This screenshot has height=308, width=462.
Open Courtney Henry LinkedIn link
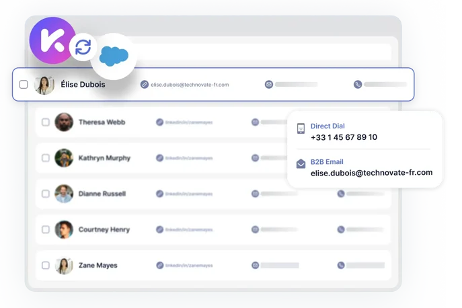(x=189, y=229)
